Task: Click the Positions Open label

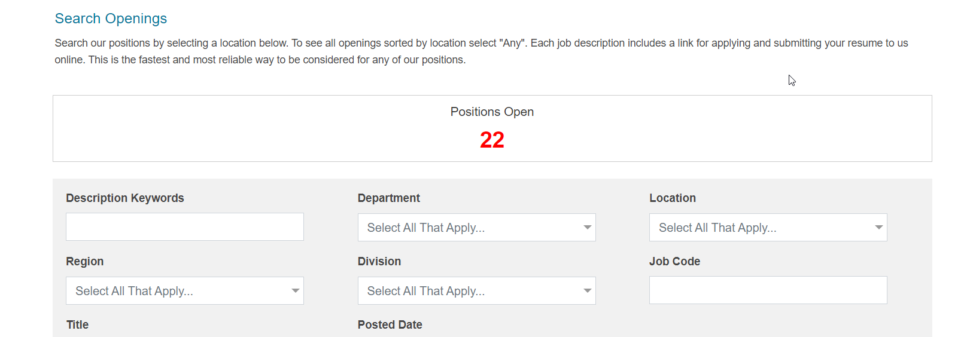Action: [492, 112]
